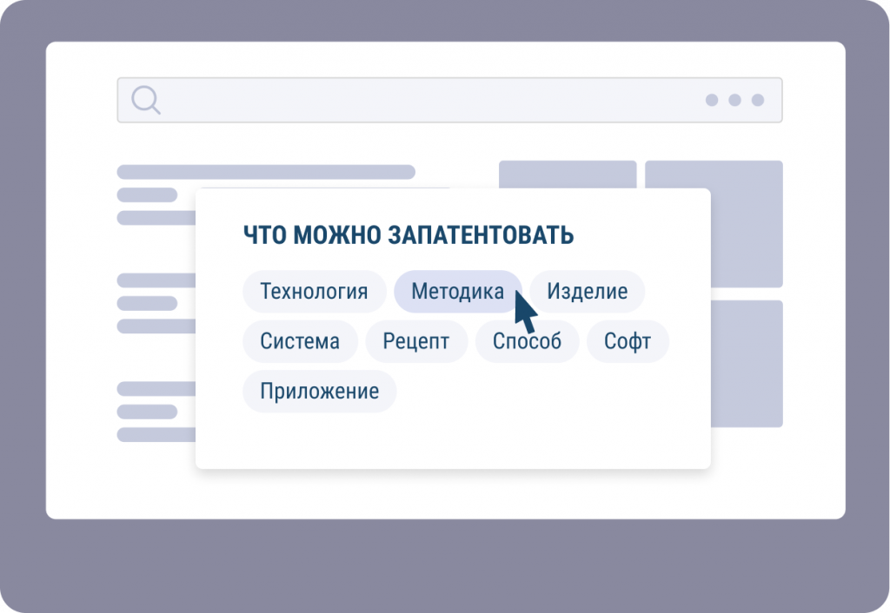This screenshot has height=613, width=890.
Task: Click the magnifying glass search icon
Action: 145,100
